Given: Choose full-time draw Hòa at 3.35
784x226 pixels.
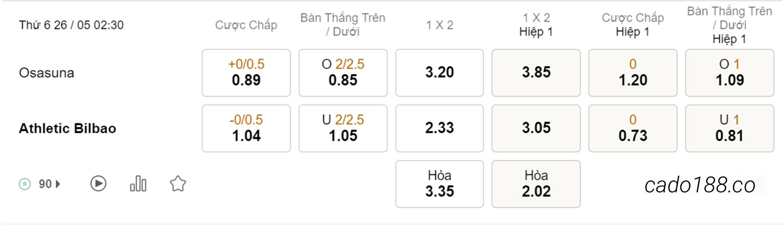Looking at the screenshot, I should click(440, 184).
